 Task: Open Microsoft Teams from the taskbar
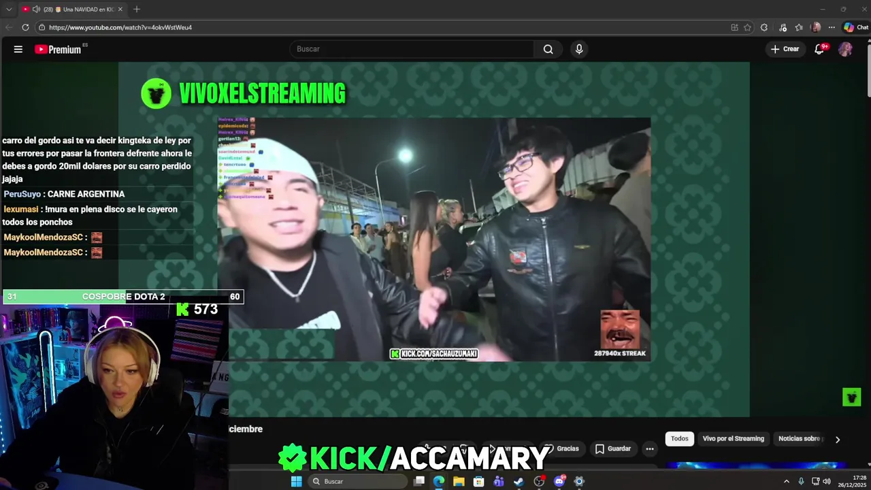tap(499, 481)
